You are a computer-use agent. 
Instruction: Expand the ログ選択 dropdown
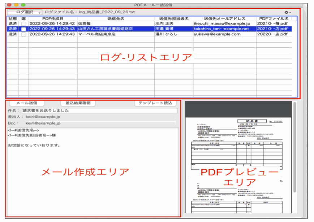coord(24,12)
